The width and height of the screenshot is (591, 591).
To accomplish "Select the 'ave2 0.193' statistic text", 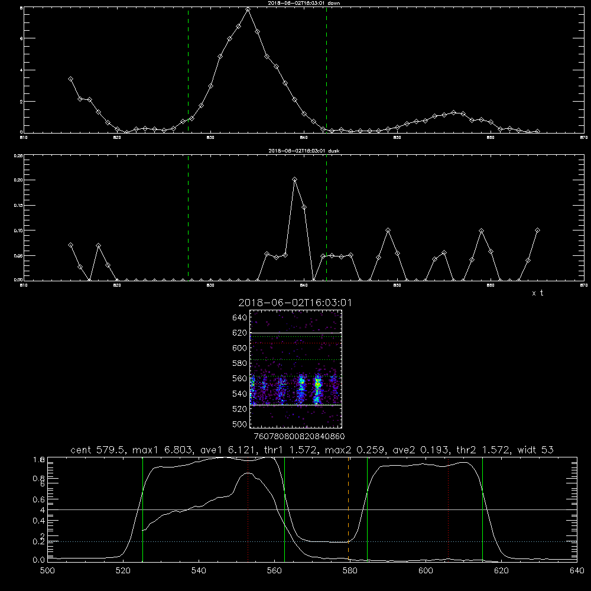I will point(420,450).
